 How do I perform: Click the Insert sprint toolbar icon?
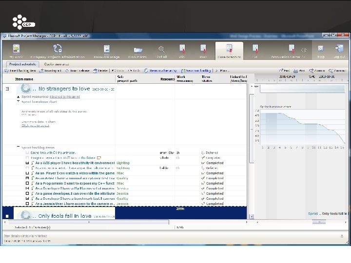[41, 71]
